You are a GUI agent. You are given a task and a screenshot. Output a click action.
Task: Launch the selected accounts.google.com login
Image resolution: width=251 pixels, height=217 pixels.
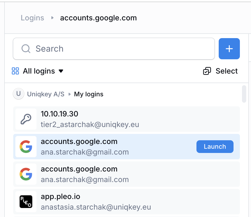coord(215,147)
